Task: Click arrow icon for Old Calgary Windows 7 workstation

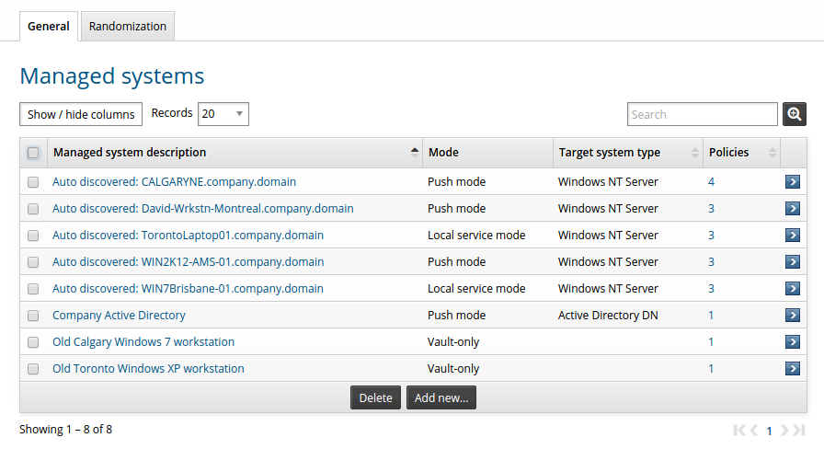Action: pyautogui.click(x=793, y=342)
